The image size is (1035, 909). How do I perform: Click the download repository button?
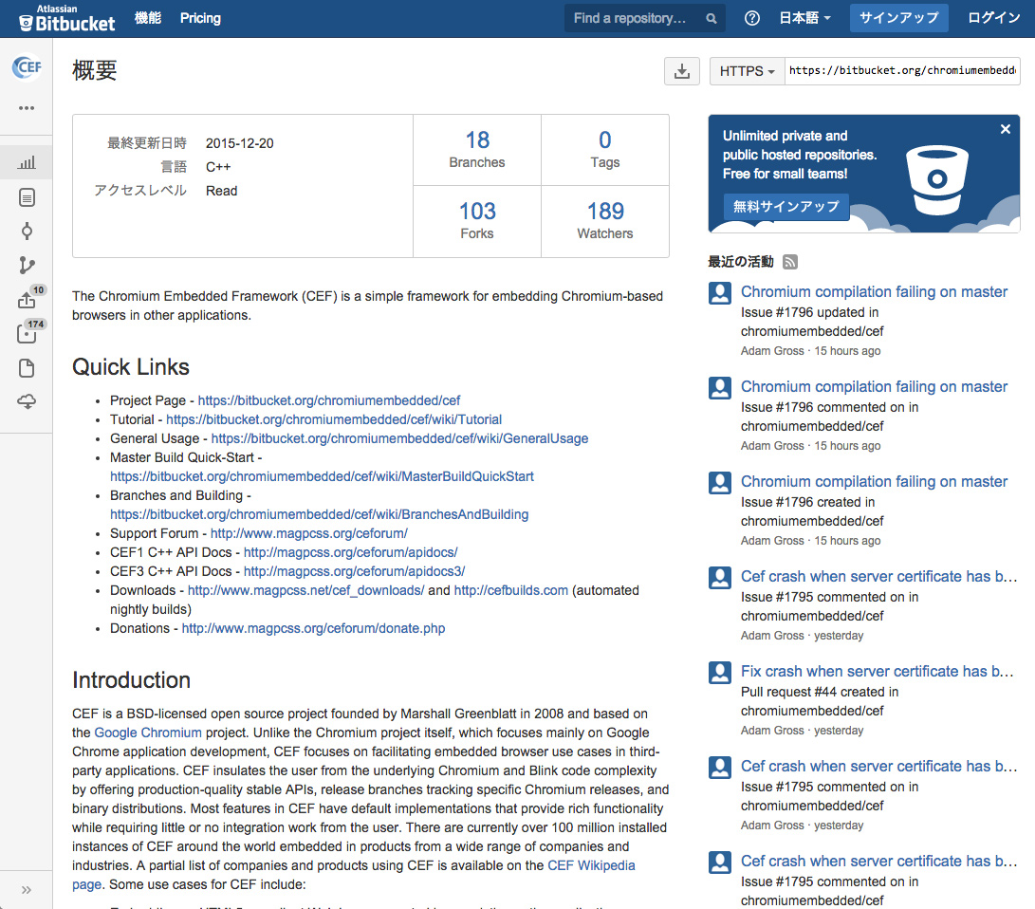[682, 70]
